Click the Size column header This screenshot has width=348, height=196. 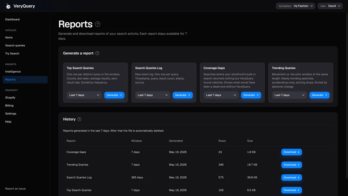[x=250, y=141]
